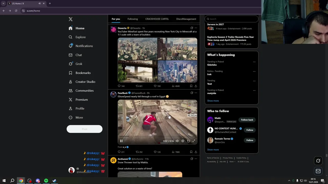
Task: Click the Search X input field
Action: coord(231,19)
